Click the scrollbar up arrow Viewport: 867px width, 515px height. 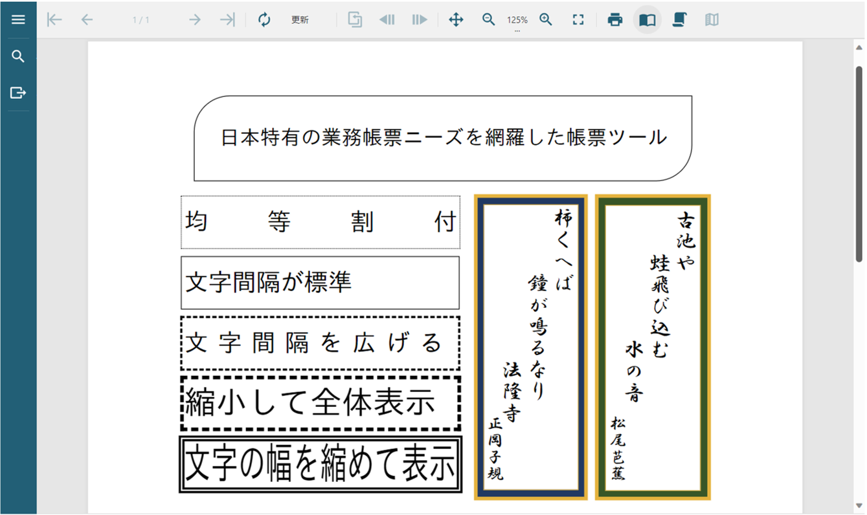859,47
